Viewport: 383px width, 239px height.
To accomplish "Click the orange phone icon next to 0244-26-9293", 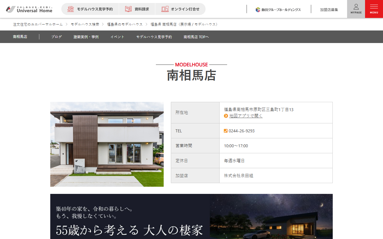I will pyautogui.click(x=226, y=131).
